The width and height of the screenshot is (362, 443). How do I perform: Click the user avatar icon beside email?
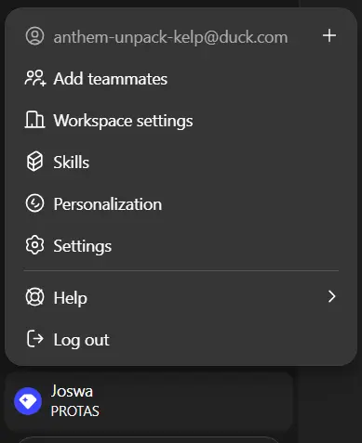[34, 36]
